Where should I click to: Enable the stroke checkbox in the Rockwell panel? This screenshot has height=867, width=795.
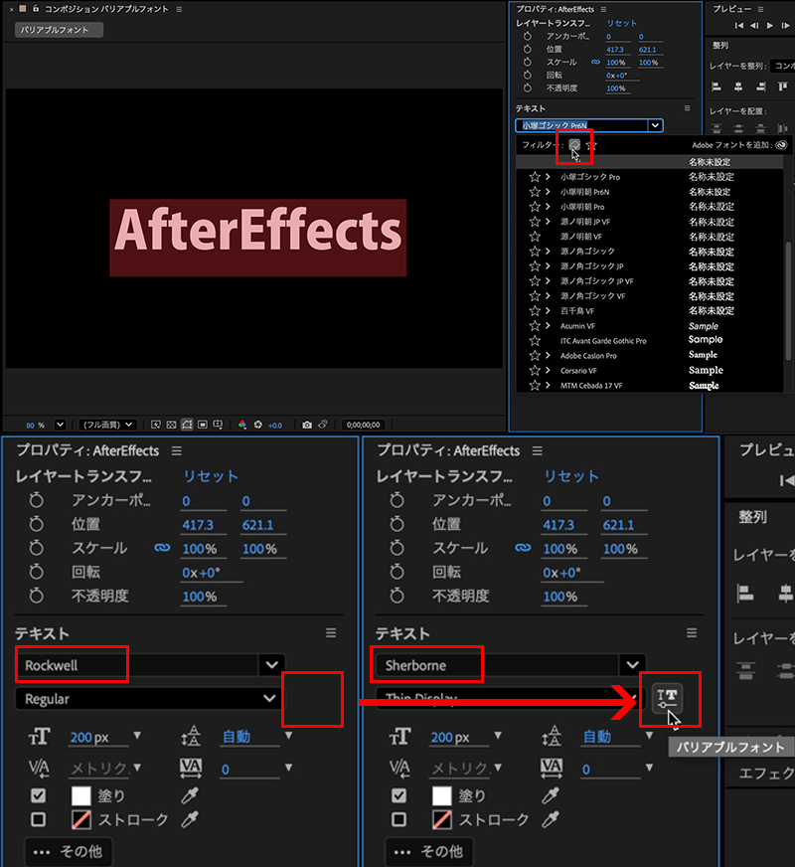[x=38, y=820]
